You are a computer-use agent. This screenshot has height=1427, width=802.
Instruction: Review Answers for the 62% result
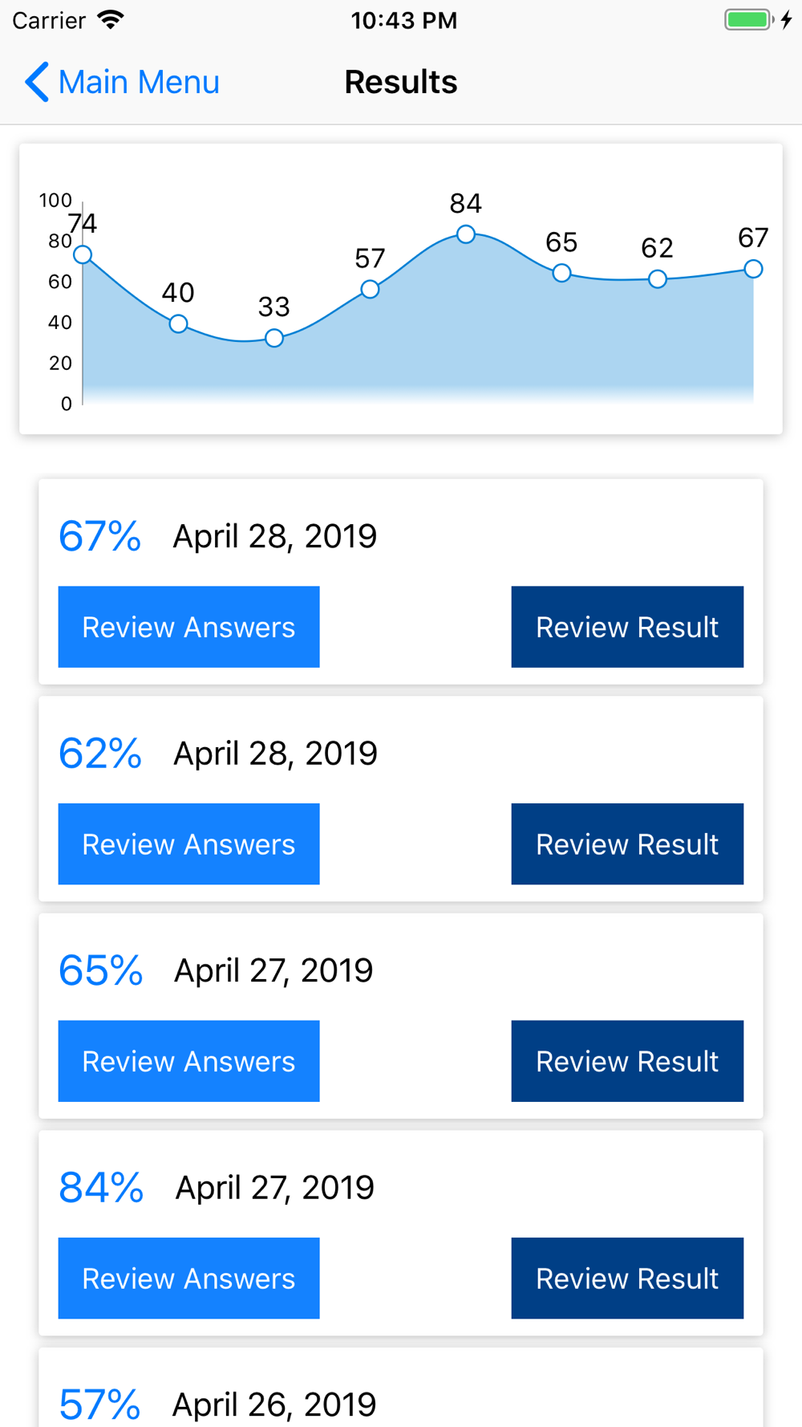tap(188, 844)
